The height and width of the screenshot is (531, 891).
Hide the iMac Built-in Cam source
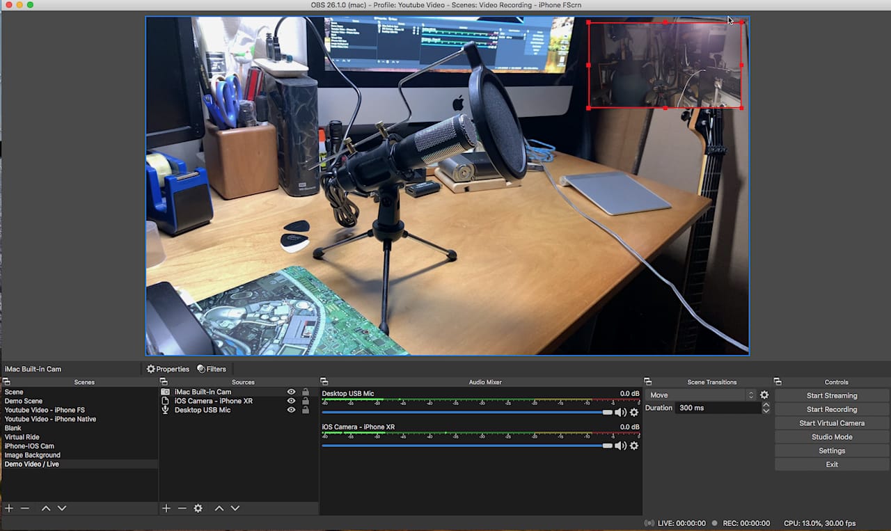(x=292, y=393)
